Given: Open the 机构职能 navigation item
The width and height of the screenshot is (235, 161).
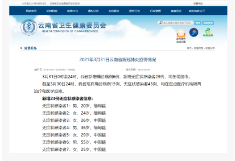Looking at the screenshot, I should coord(52,11).
